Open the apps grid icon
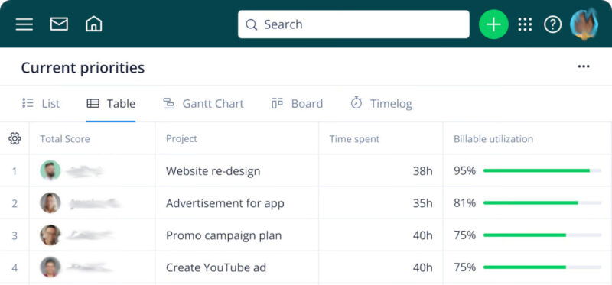 [x=525, y=24]
